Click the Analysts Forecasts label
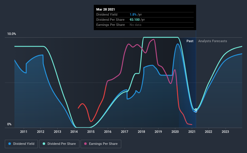Image resolution: width=247 pixels, height=153 pixels. [212, 41]
